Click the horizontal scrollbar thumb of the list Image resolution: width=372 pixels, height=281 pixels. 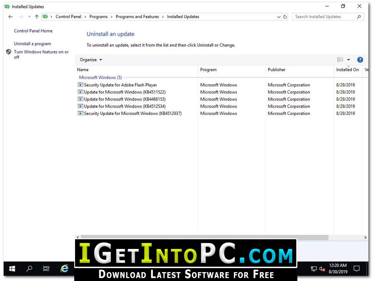tap(205, 237)
